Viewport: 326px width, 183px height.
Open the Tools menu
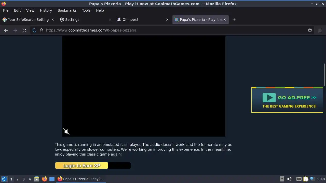(86, 10)
